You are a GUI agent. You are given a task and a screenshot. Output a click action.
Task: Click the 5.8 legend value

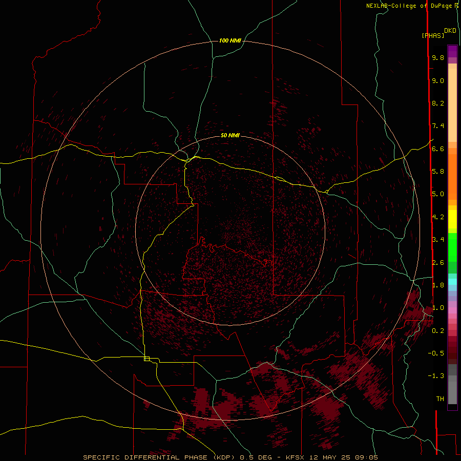(438, 172)
